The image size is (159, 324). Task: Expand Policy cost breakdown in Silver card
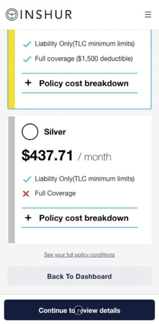click(x=79, y=218)
